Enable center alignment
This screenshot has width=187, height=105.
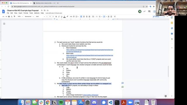84,17
